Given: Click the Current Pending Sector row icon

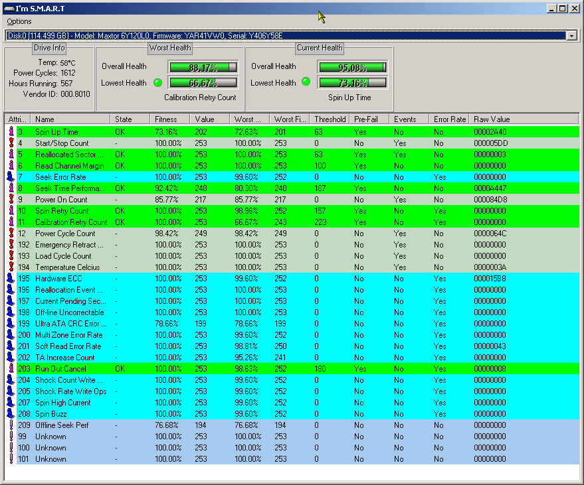Looking at the screenshot, I should 11,301.
